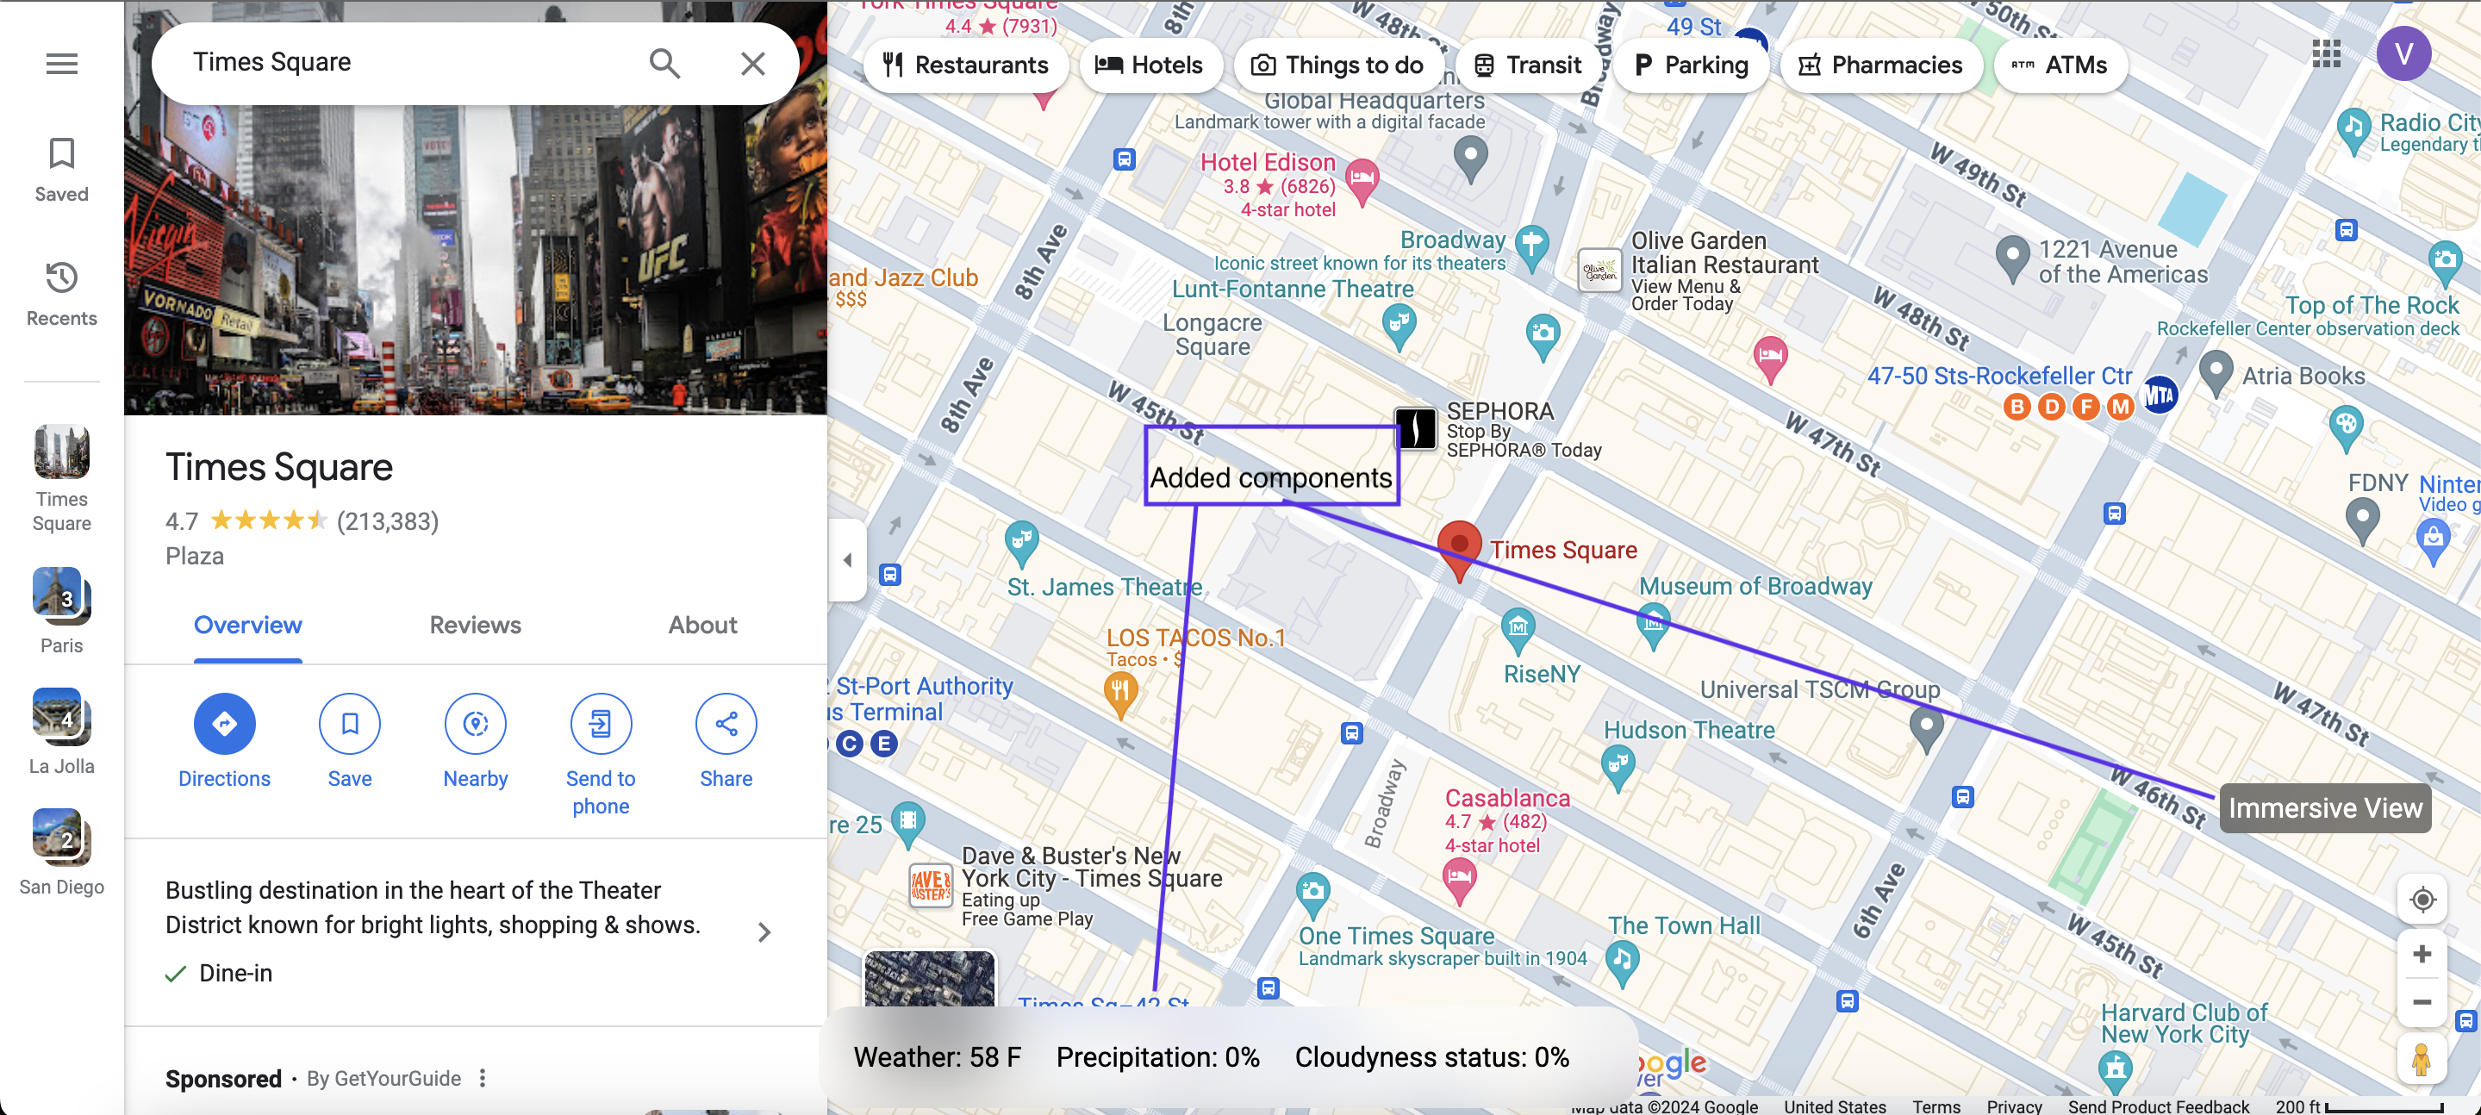The width and height of the screenshot is (2481, 1115).
Task: Filter map by Hotels
Action: tap(1150, 65)
